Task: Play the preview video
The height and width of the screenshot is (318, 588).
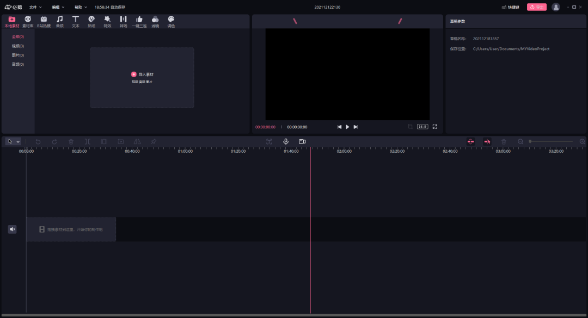Action: [x=347, y=127]
